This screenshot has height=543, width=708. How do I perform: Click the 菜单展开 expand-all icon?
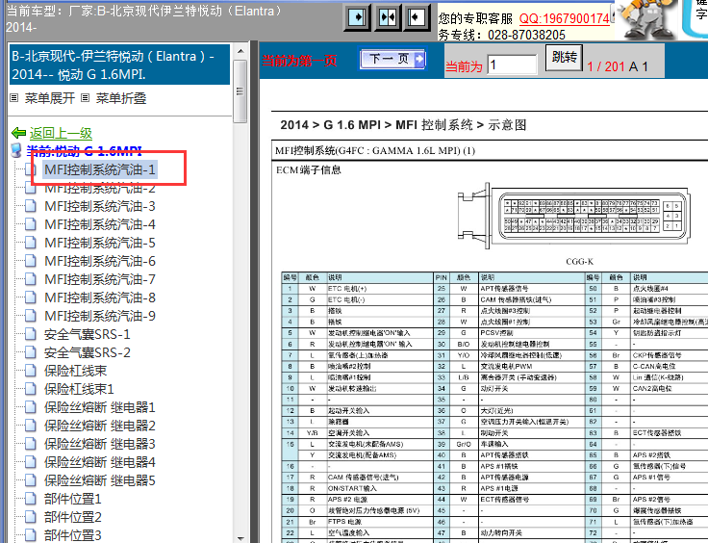tap(14, 97)
